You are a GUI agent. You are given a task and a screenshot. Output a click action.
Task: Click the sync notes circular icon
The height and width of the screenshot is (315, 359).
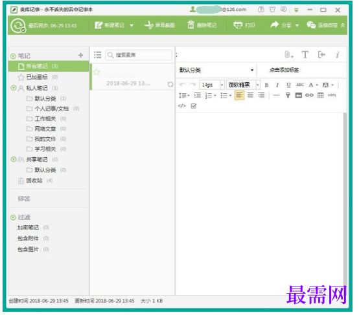(x=18, y=25)
